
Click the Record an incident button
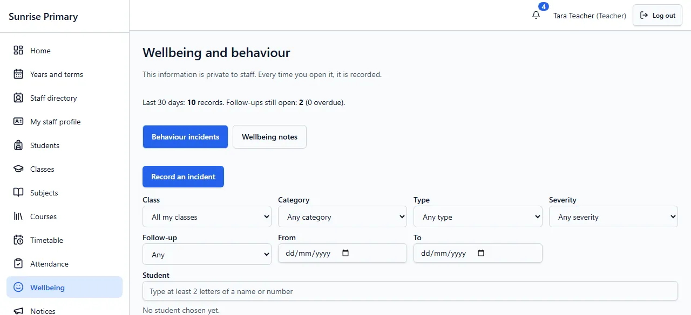pos(183,177)
